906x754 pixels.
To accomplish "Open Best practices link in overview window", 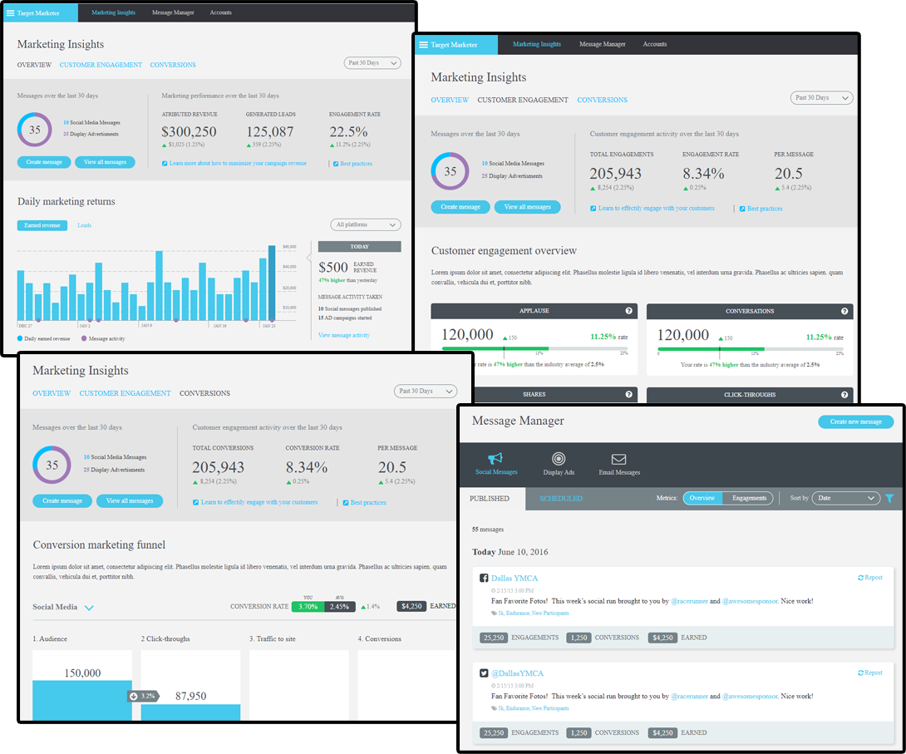I will point(353,164).
